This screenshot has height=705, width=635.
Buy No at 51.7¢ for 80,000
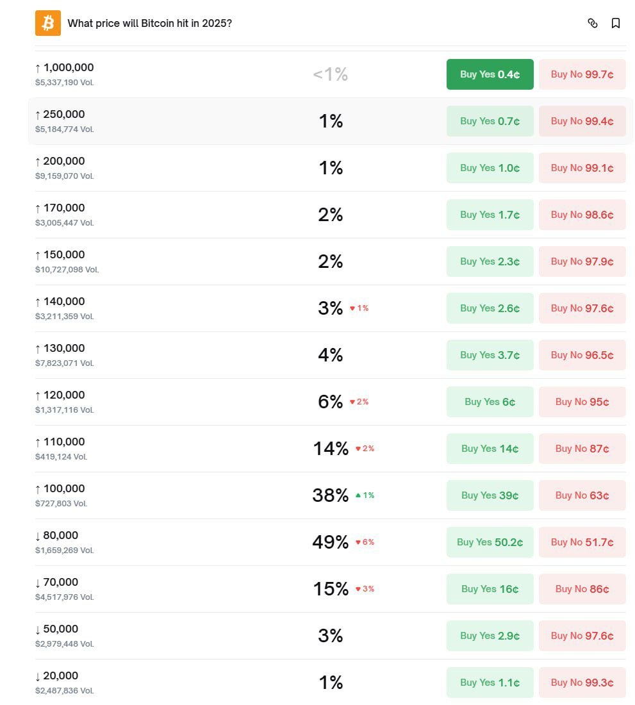click(x=582, y=542)
